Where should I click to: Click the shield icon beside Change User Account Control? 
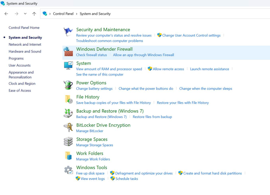[x=160, y=35]
